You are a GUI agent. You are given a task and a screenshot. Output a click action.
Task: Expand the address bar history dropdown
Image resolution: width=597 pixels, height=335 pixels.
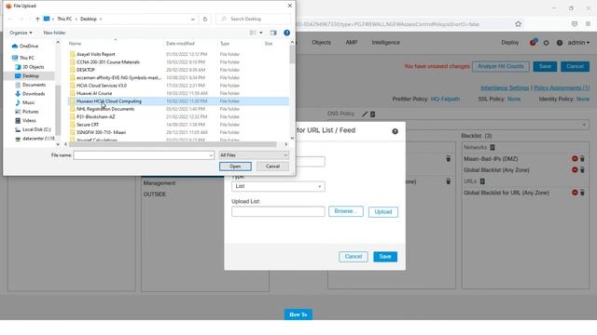[193, 19]
